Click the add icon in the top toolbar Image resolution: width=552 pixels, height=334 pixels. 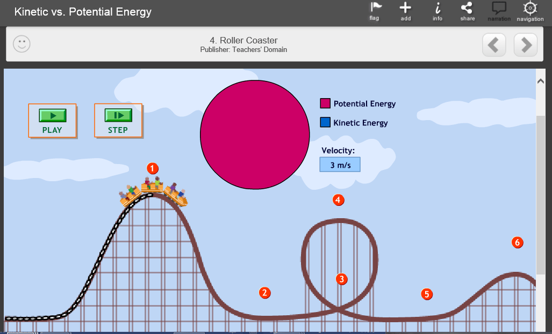405,8
